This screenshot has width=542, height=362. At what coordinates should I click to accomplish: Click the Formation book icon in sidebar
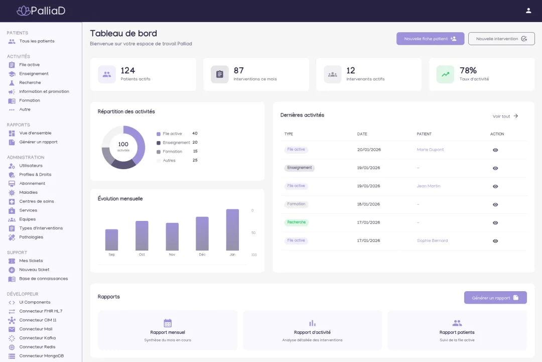click(x=12, y=100)
